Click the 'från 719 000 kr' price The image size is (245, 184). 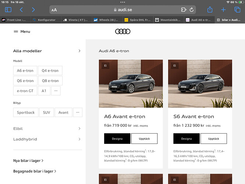118,125
